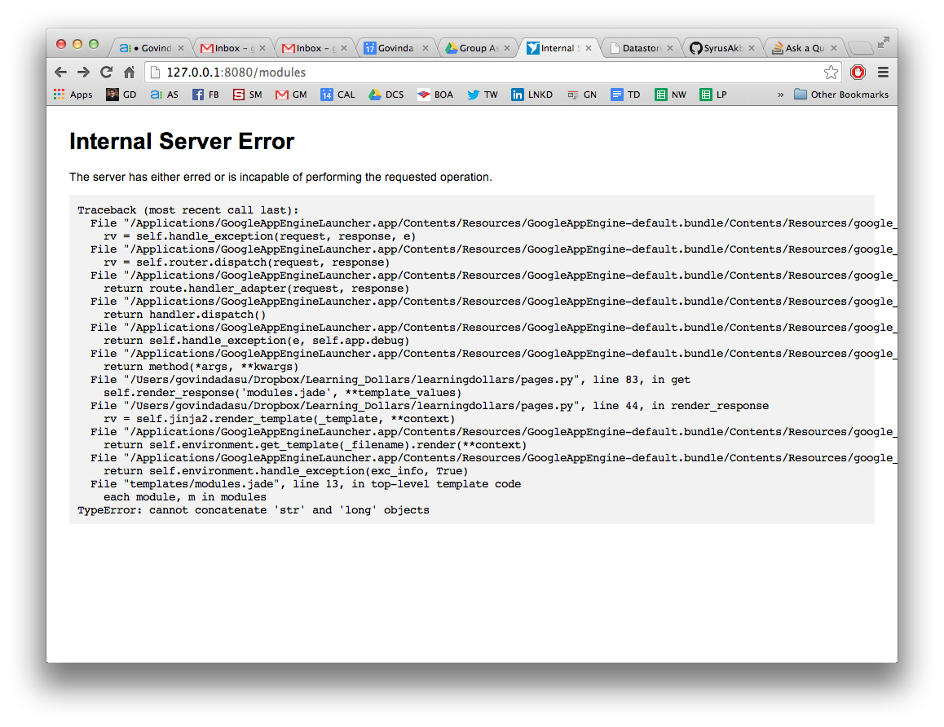Click the pages.py line 44 render_response entry
Screen dimensions: 944x727
430,406
